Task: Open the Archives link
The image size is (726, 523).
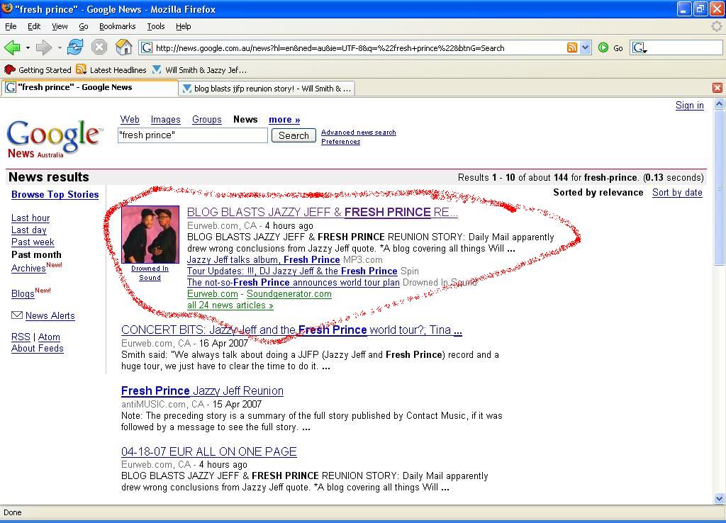Action: (x=28, y=268)
